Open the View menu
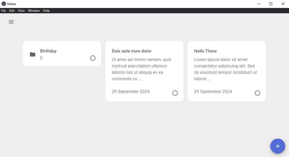 (x=21, y=11)
